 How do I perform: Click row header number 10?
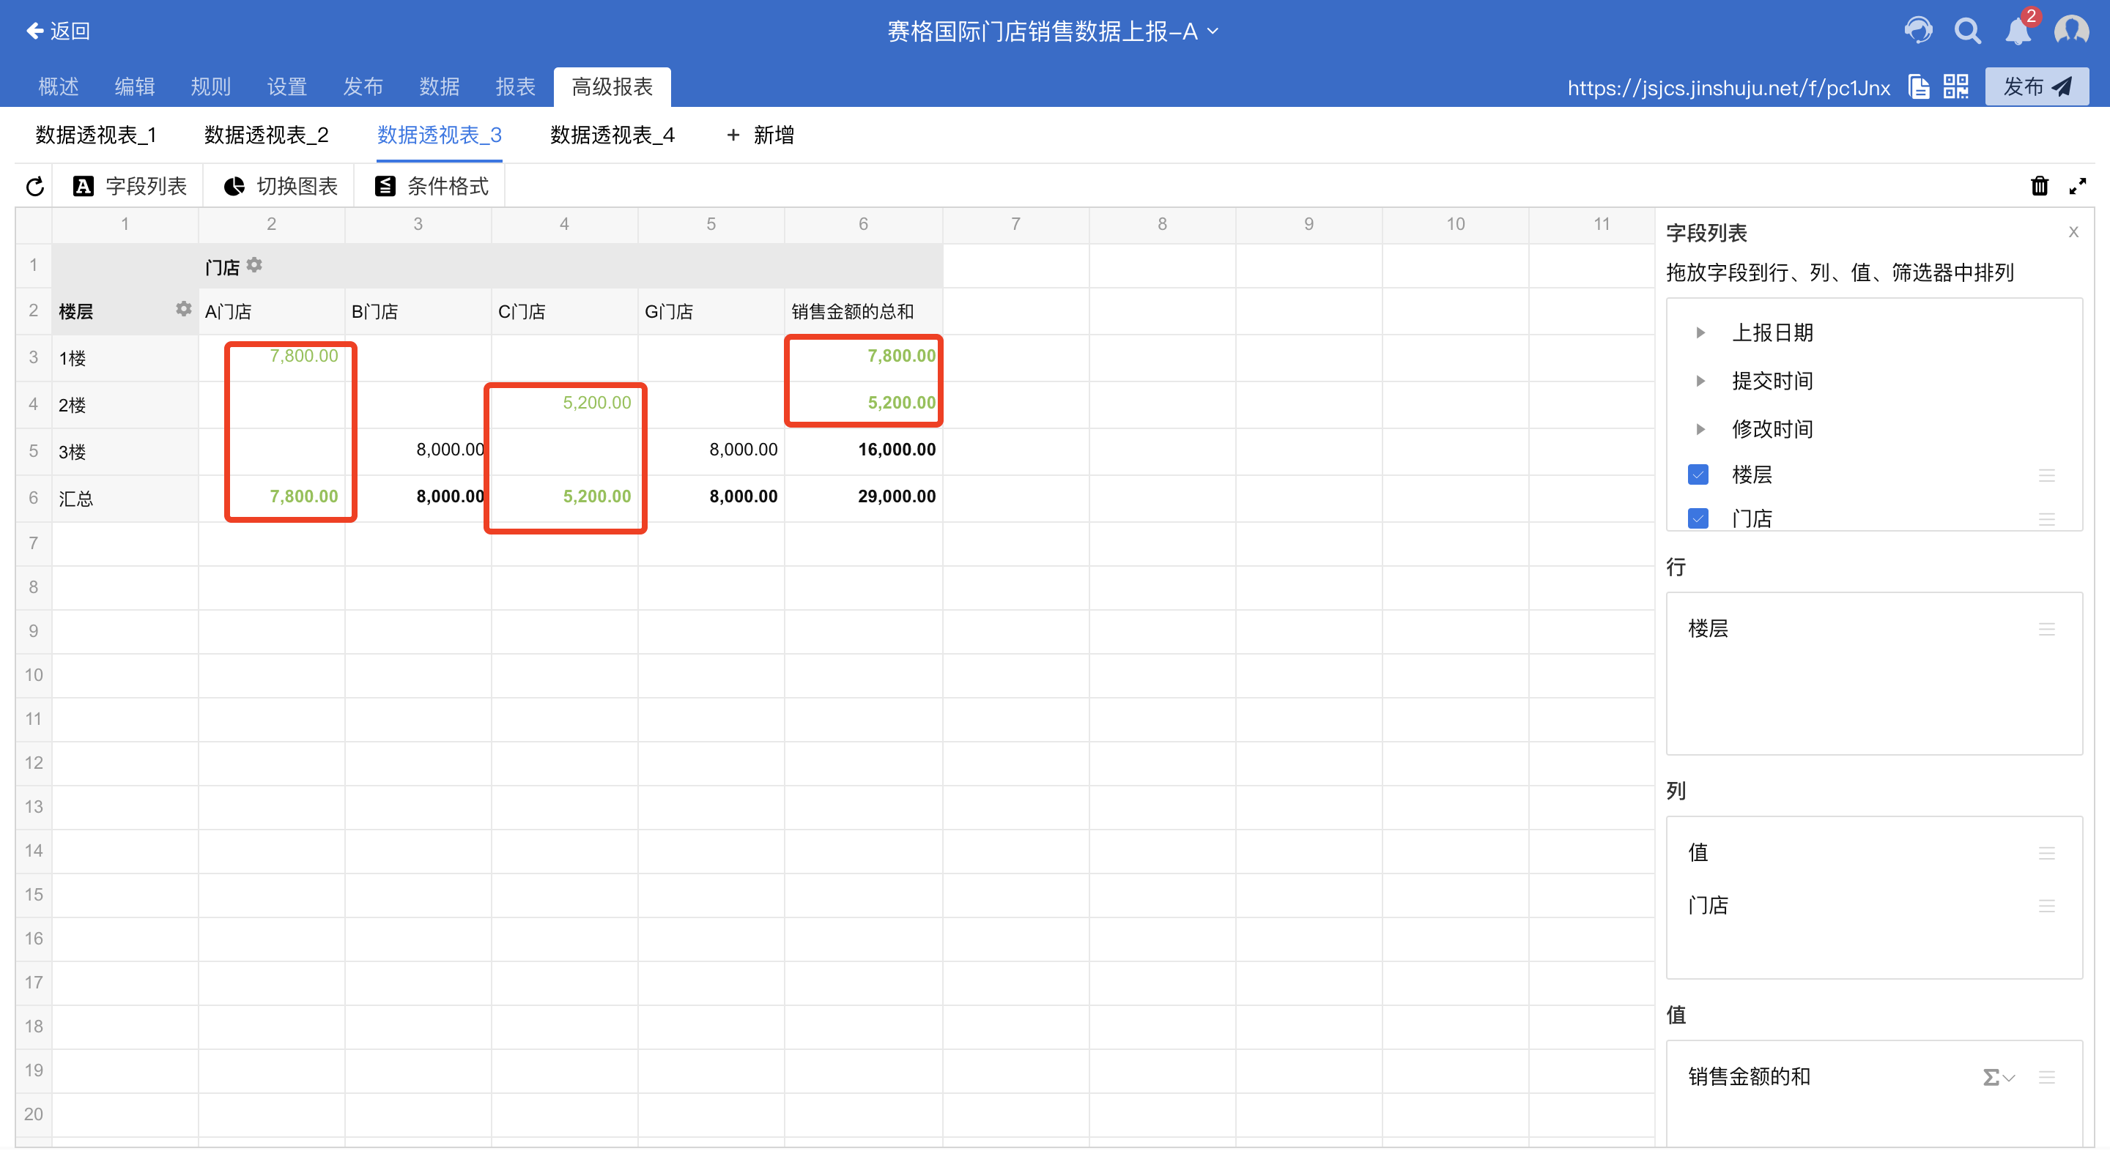point(34,674)
